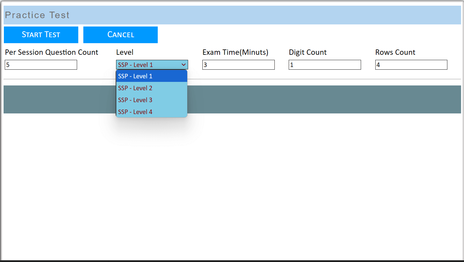Image resolution: width=464 pixels, height=262 pixels.
Task: Click the Per Session Question Count label
Action: 51,52
